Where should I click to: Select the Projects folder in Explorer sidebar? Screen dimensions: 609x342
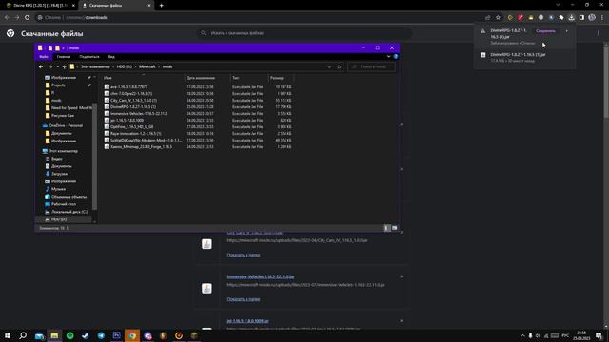58,85
